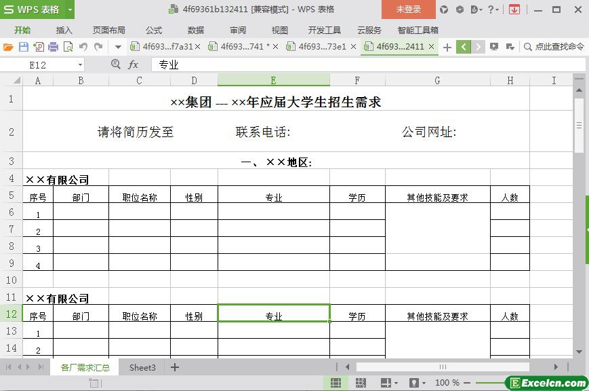Click the zoom out minus button
This screenshot has width=589, height=391.
click(467, 383)
